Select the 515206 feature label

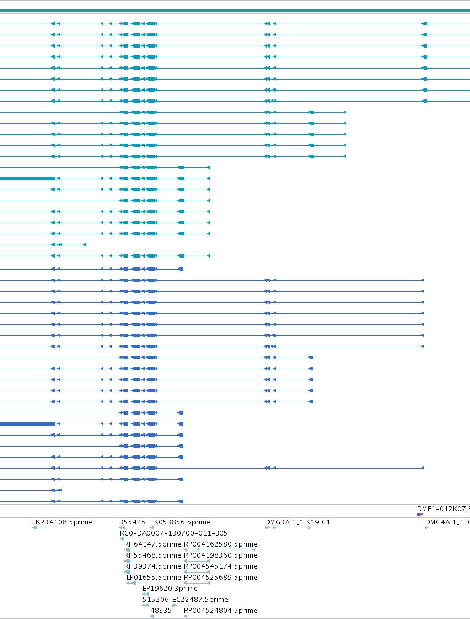coord(156,599)
